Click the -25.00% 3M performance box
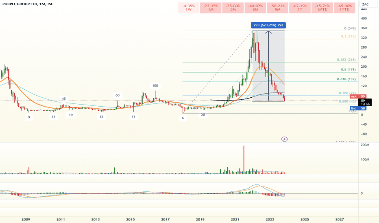 click(233, 8)
